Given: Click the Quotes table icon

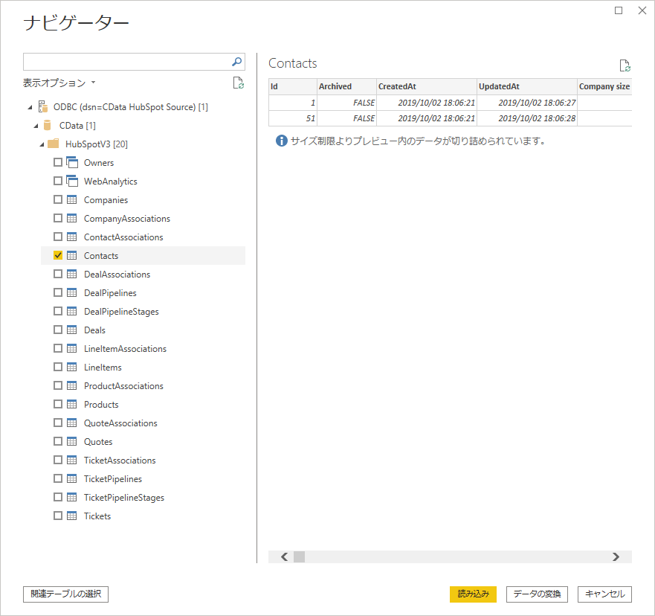Looking at the screenshot, I should (x=72, y=441).
